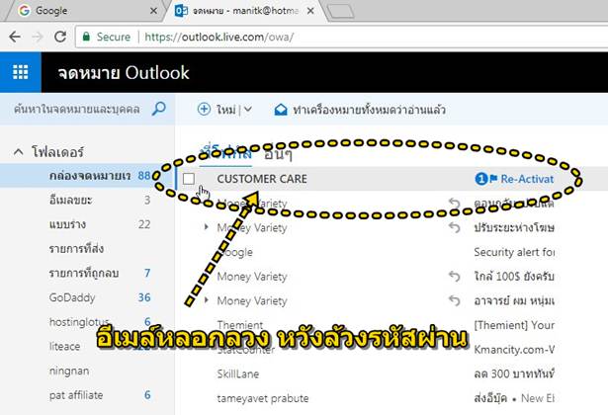Reload the page with refresh icon

(x=60, y=37)
